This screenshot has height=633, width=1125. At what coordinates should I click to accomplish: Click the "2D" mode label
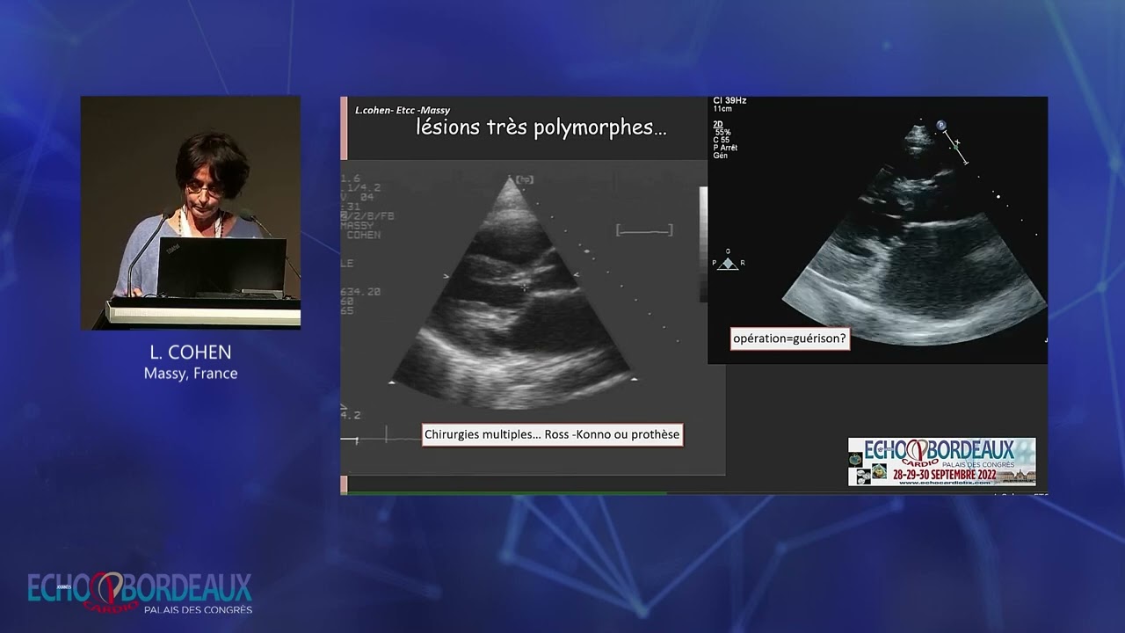718,124
